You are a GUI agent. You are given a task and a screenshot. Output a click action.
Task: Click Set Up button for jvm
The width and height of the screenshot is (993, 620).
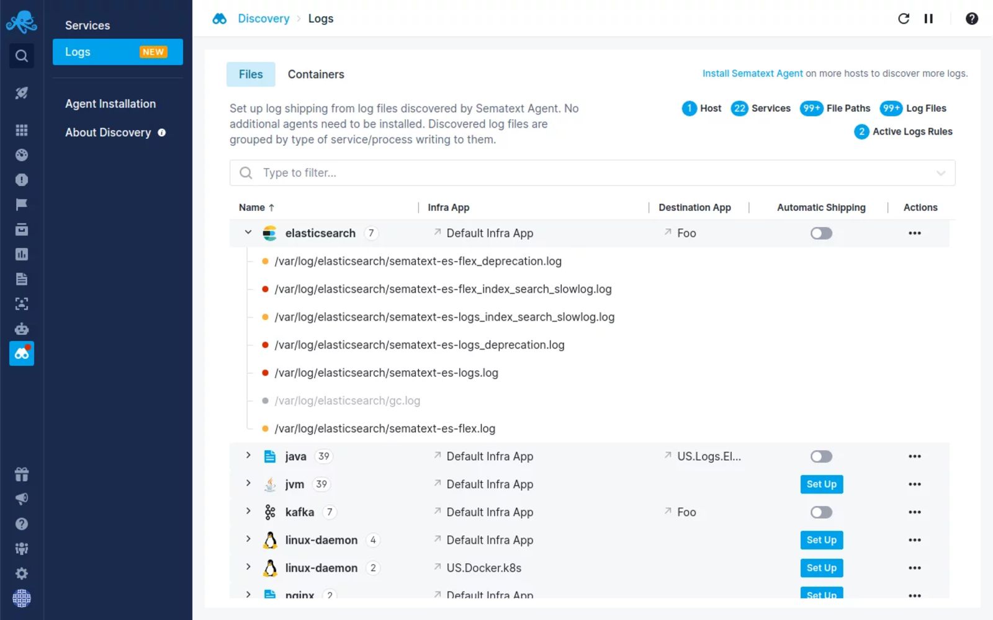pyautogui.click(x=821, y=484)
